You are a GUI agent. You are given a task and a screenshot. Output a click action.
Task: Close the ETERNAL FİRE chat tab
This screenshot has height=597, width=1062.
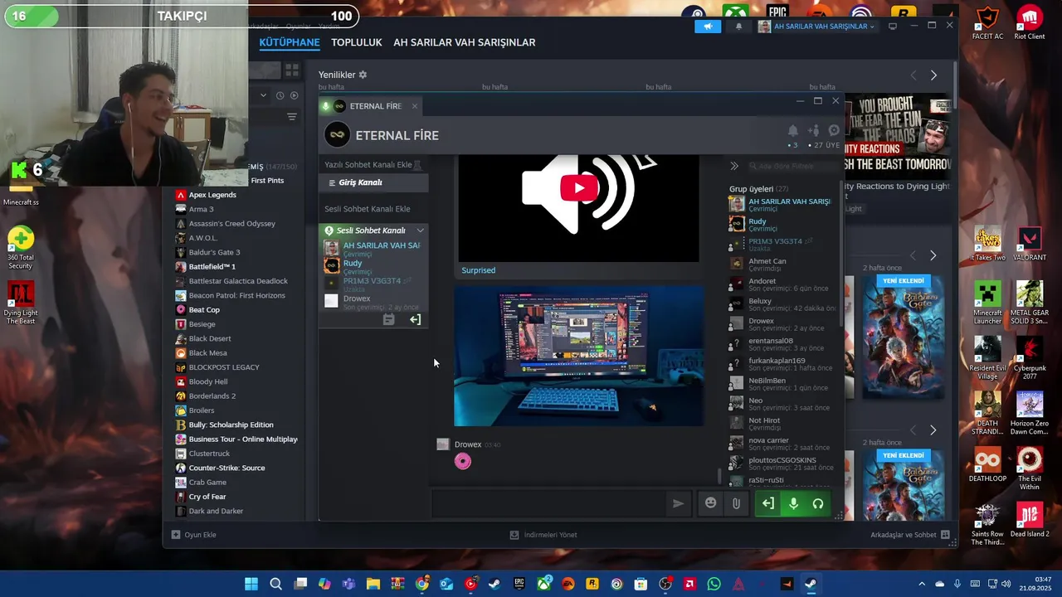[415, 106]
